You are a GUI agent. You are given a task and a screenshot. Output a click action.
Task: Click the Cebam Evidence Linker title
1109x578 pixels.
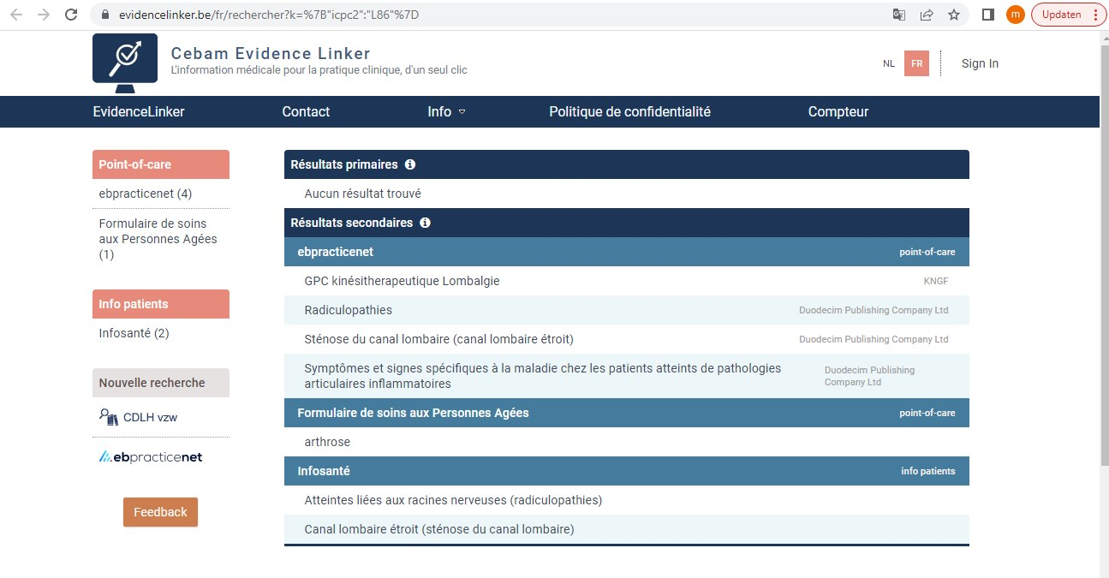coord(271,54)
